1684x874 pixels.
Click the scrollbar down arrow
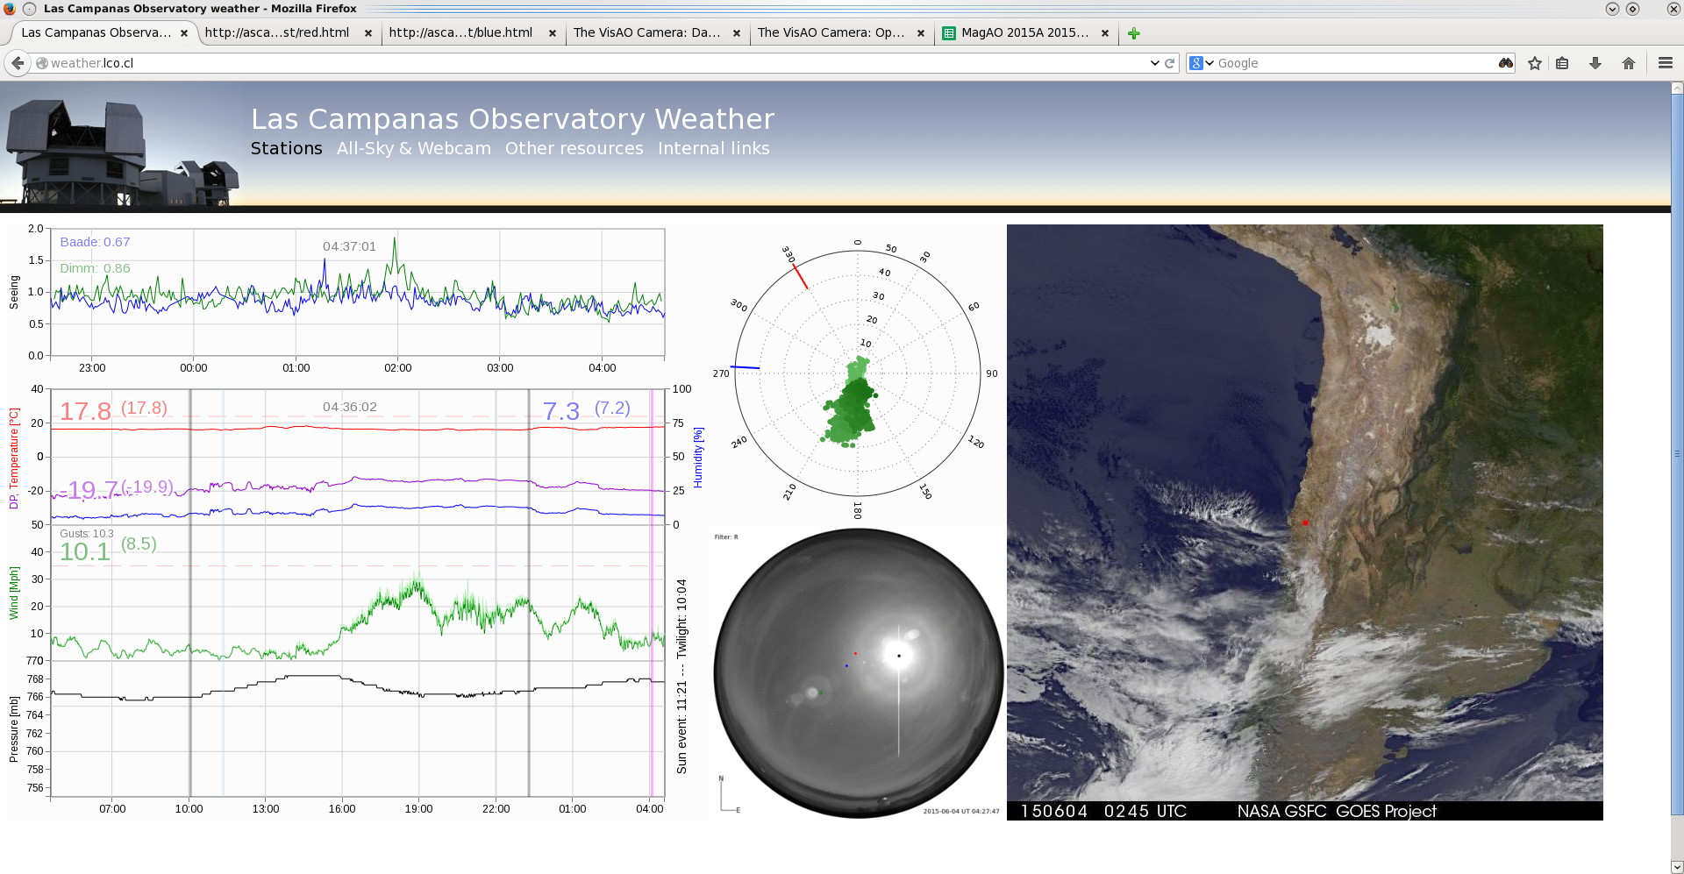tap(1677, 867)
